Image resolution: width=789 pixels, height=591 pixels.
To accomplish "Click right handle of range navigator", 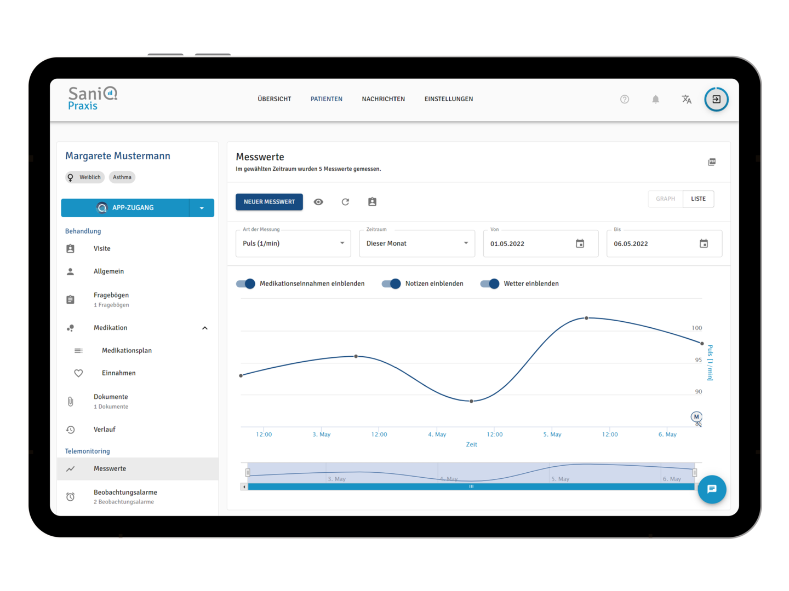I will click(695, 472).
